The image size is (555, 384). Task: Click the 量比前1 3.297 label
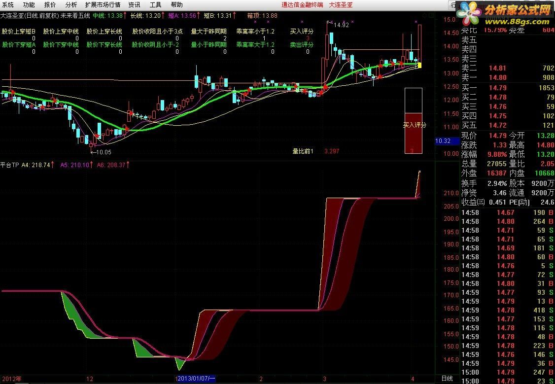[316, 151]
